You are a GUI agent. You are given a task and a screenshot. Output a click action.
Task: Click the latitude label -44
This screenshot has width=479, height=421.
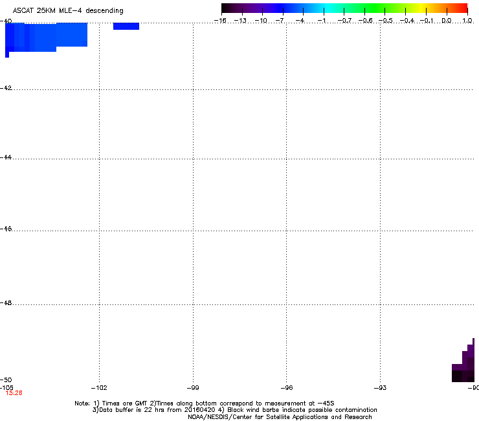tap(6, 157)
